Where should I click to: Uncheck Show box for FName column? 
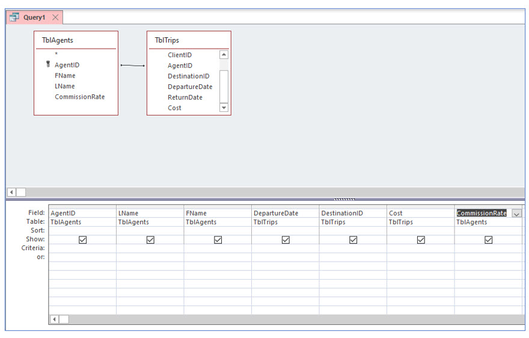pos(218,240)
